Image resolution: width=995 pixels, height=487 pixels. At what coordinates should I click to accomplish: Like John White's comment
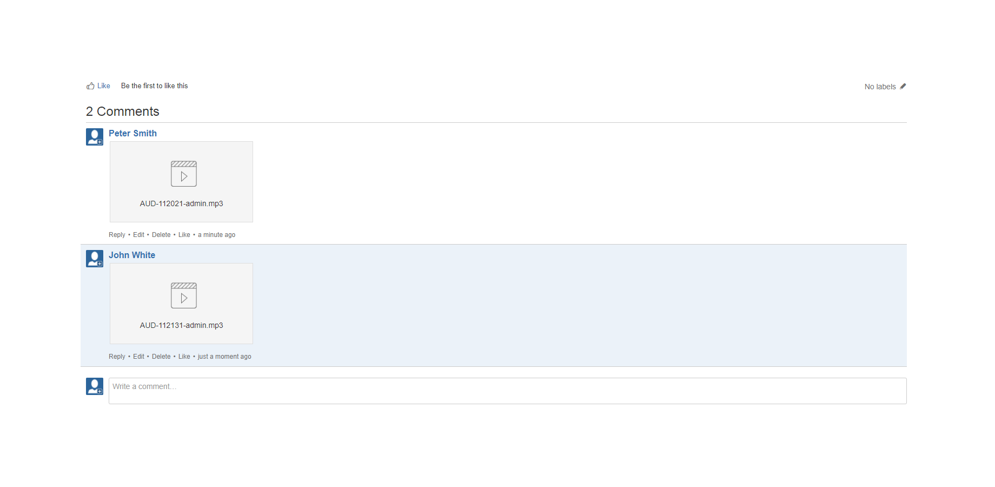[184, 357]
